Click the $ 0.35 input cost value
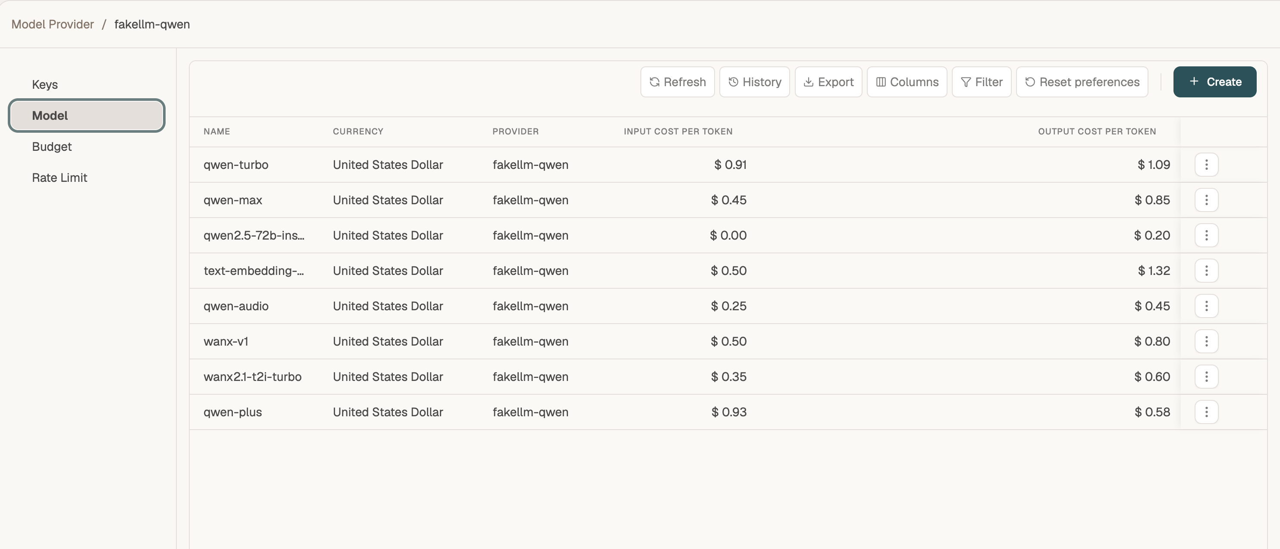Image resolution: width=1280 pixels, height=549 pixels. pyautogui.click(x=728, y=376)
